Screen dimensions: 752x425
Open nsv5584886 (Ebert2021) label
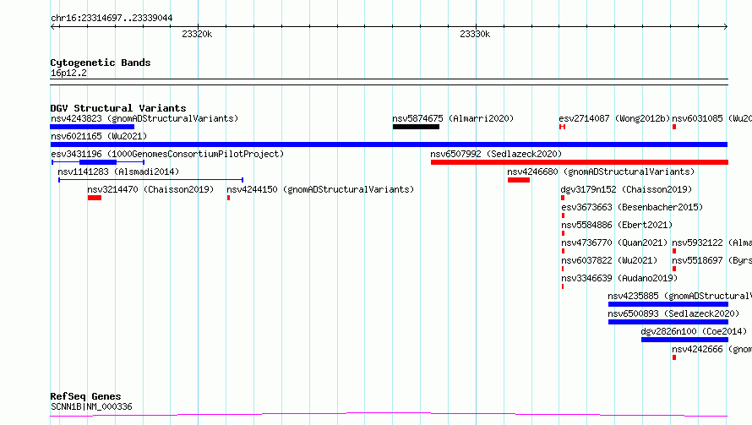pos(617,225)
